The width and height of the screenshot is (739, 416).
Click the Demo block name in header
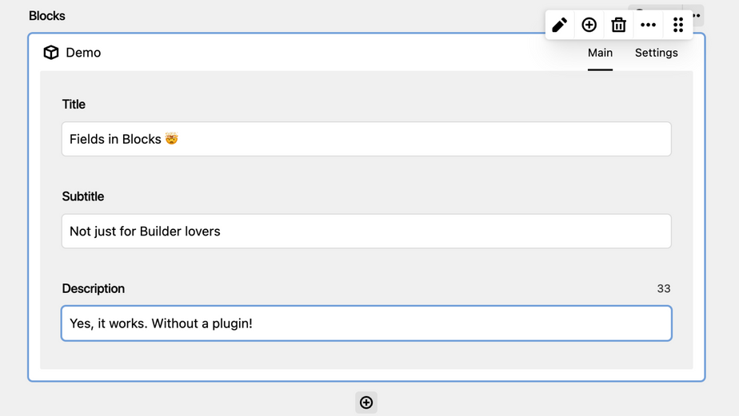pos(83,53)
